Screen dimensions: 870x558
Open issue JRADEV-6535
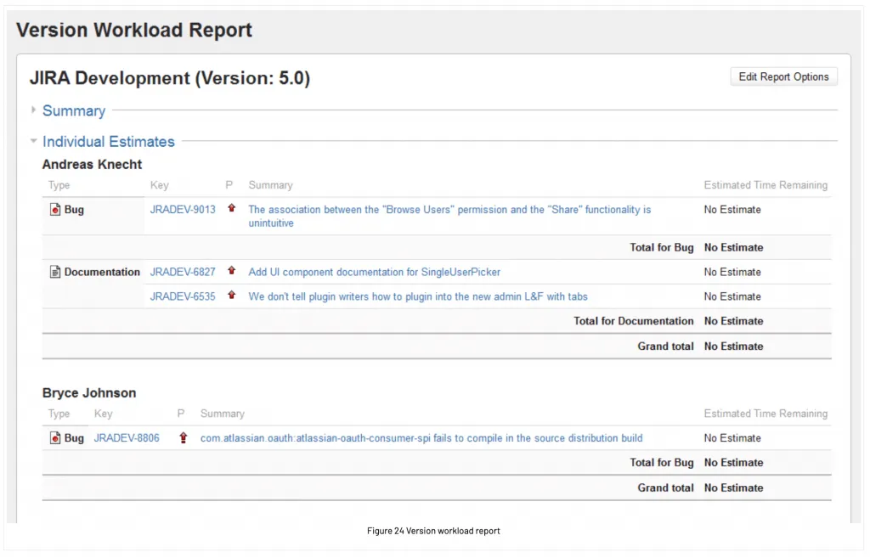click(183, 296)
